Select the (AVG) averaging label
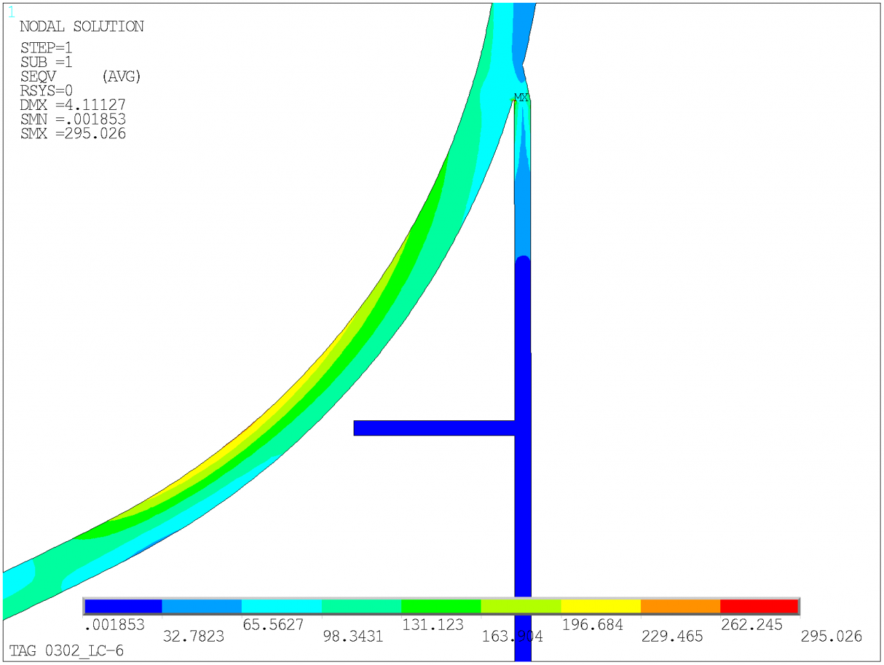The width and height of the screenshot is (884, 665). point(121,76)
